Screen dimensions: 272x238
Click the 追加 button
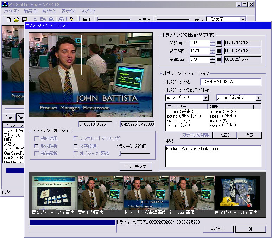[x=224, y=135]
